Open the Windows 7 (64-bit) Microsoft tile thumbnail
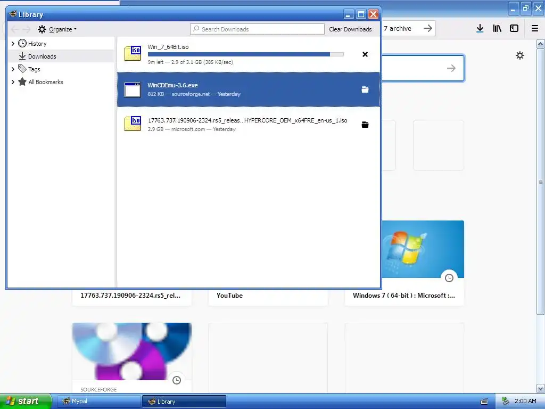 [x=423, y=249]
